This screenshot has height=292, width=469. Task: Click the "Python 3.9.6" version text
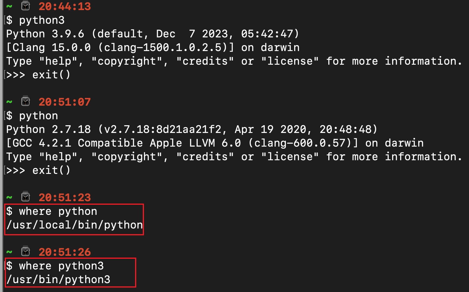coord(45,34)
